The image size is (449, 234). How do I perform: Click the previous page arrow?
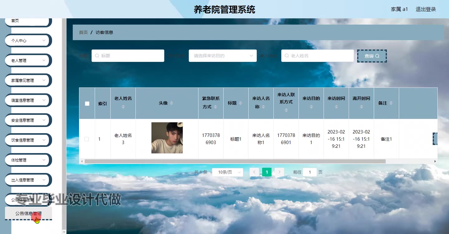[x=254, y=172]
